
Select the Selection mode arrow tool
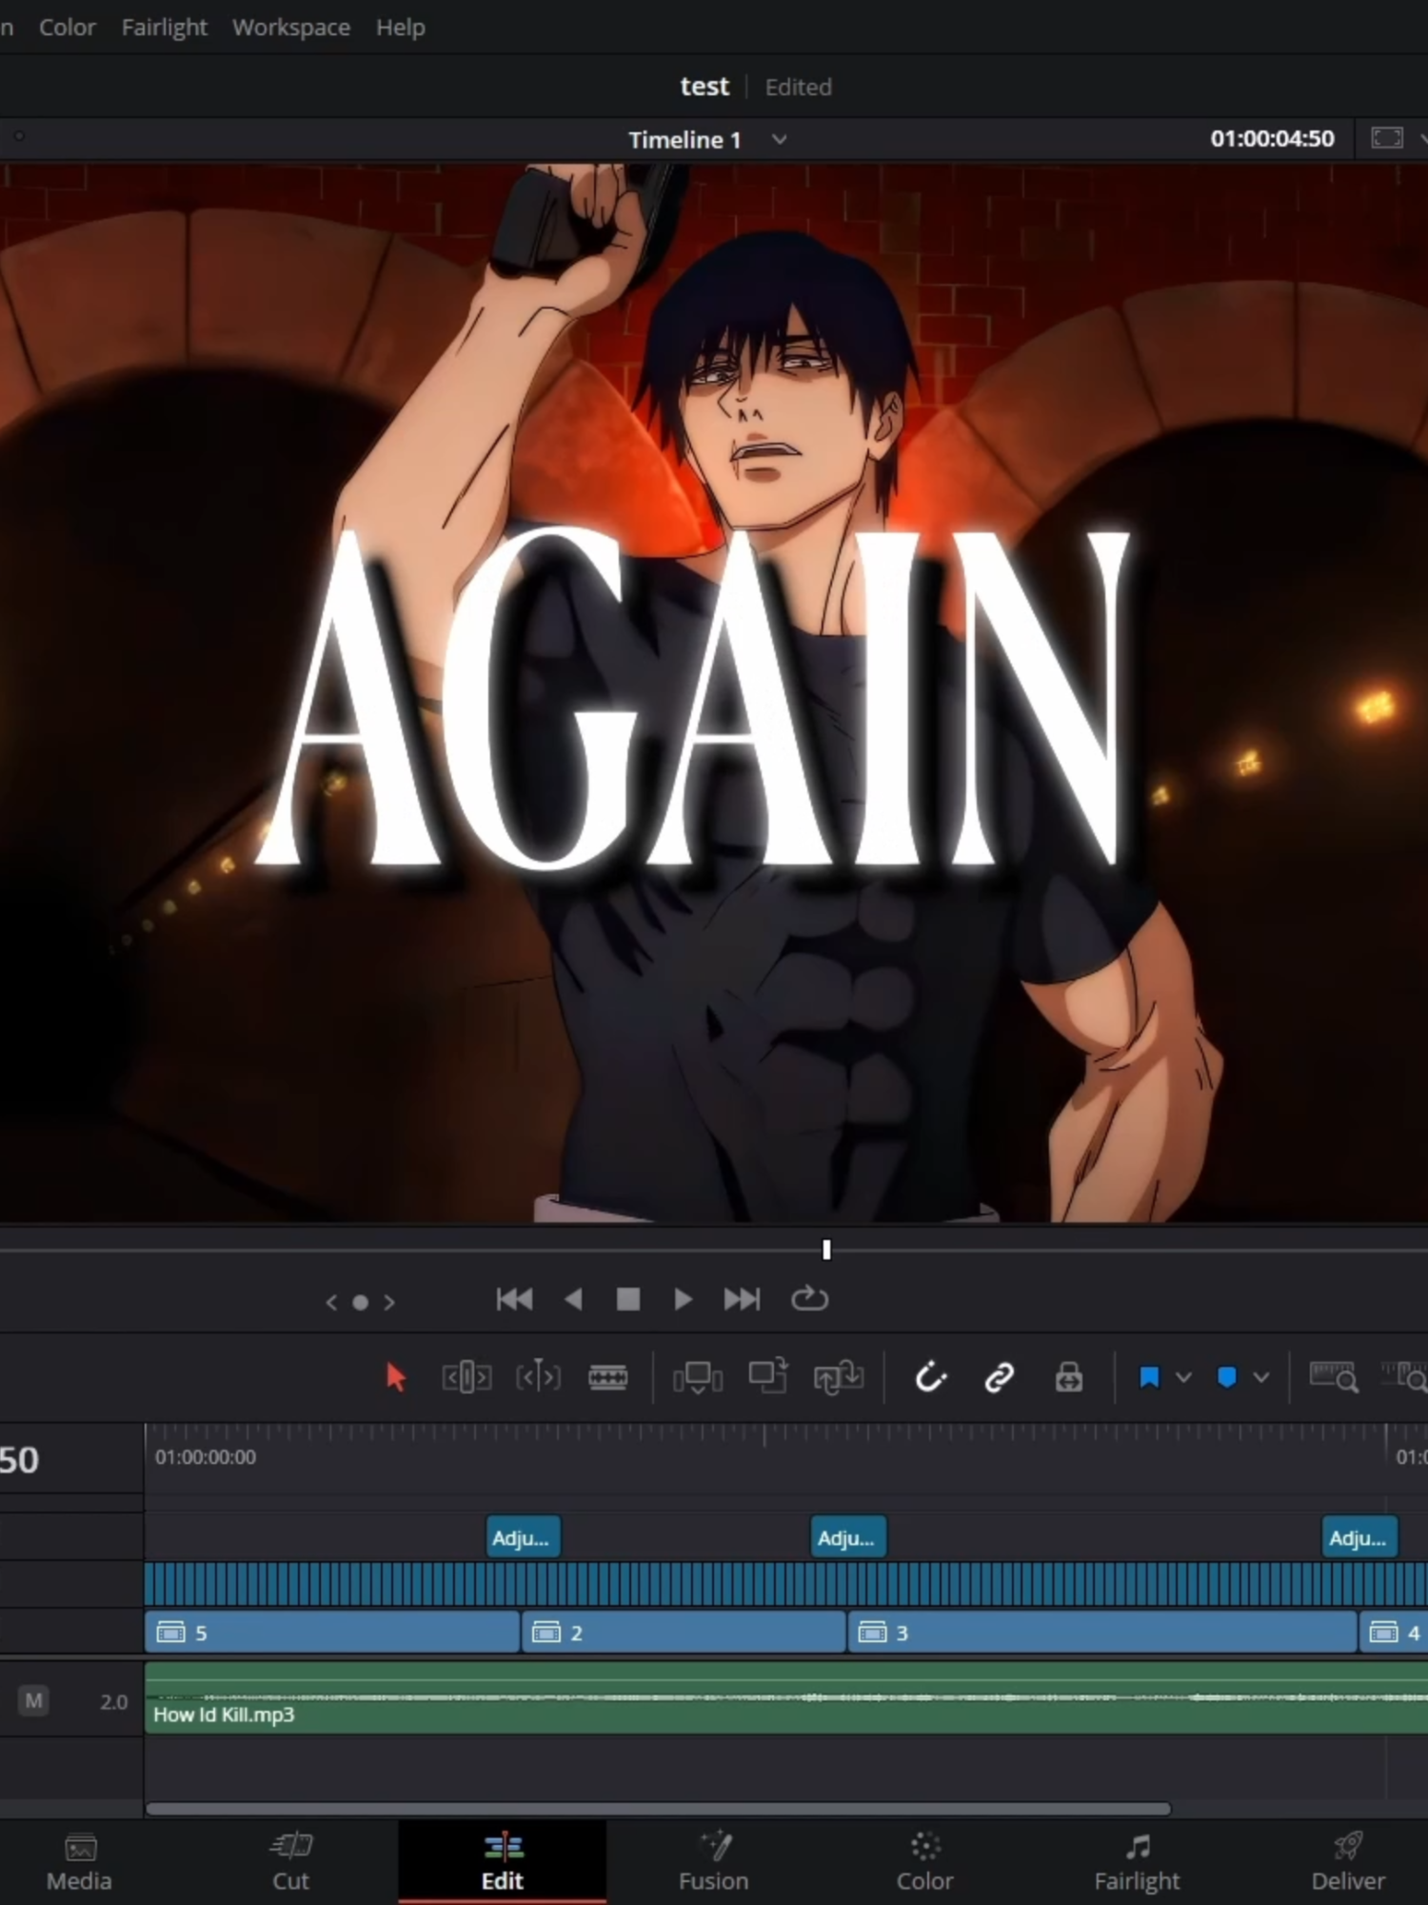point(396,1377)
